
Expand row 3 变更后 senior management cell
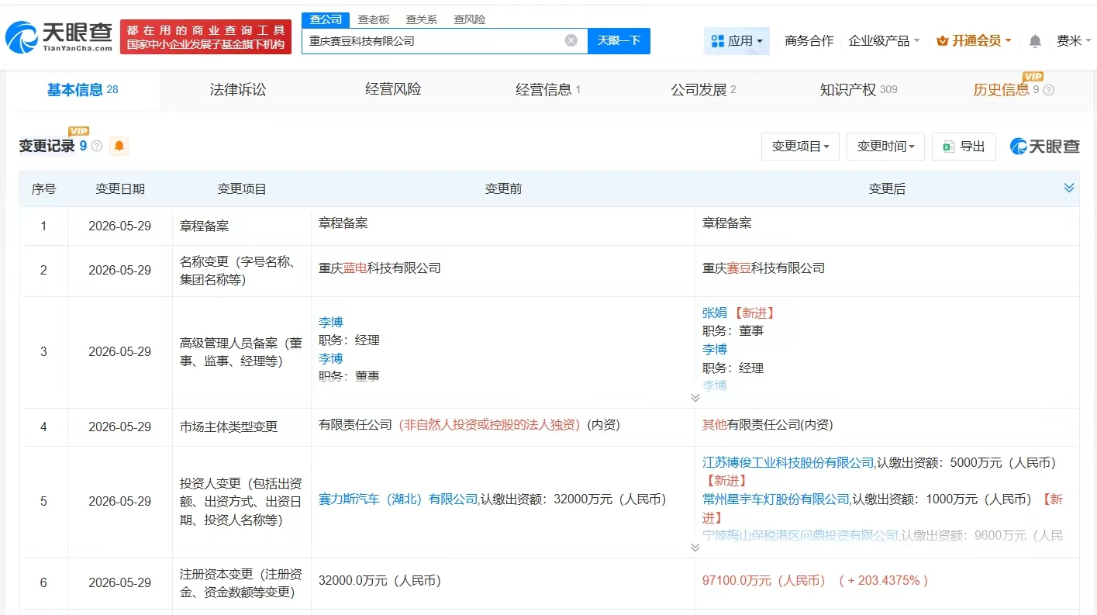pyautogui.click(x=695, y=398)
